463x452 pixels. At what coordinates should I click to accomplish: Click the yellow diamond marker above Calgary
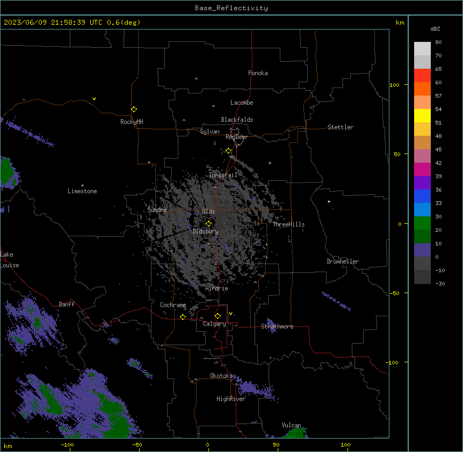point(218,316)
